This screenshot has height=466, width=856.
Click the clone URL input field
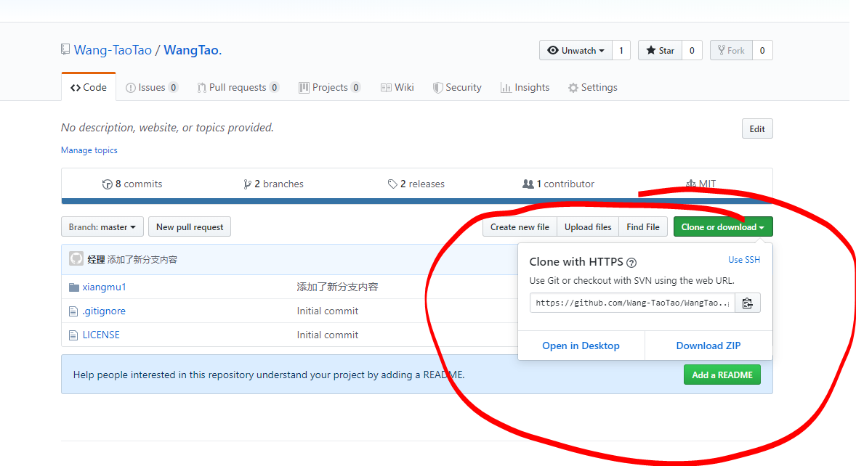coord(632,303)
